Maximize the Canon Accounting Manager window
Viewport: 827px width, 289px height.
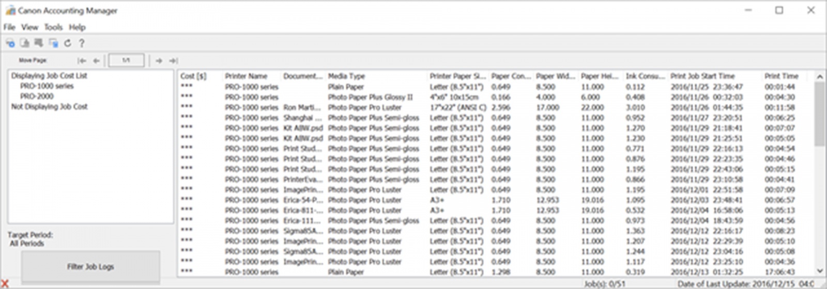[x=779, y=10]
